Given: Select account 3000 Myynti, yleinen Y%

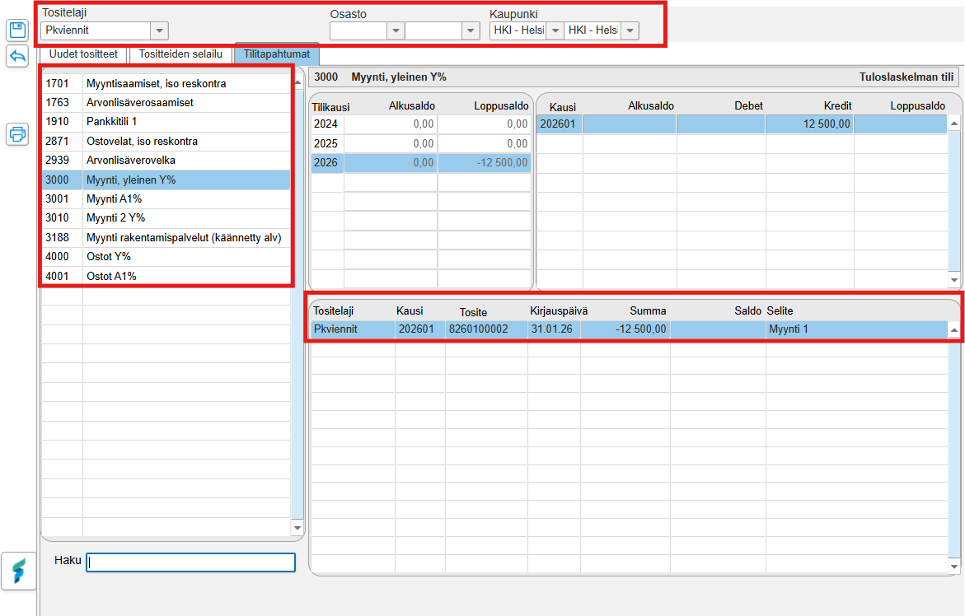Looking at the screenshot, I should (166, 180).
